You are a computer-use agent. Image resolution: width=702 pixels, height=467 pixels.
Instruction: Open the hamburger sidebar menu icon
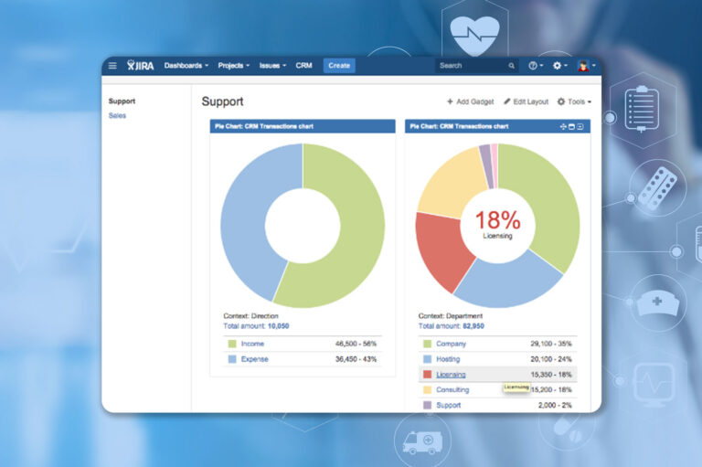coord(112,66)
